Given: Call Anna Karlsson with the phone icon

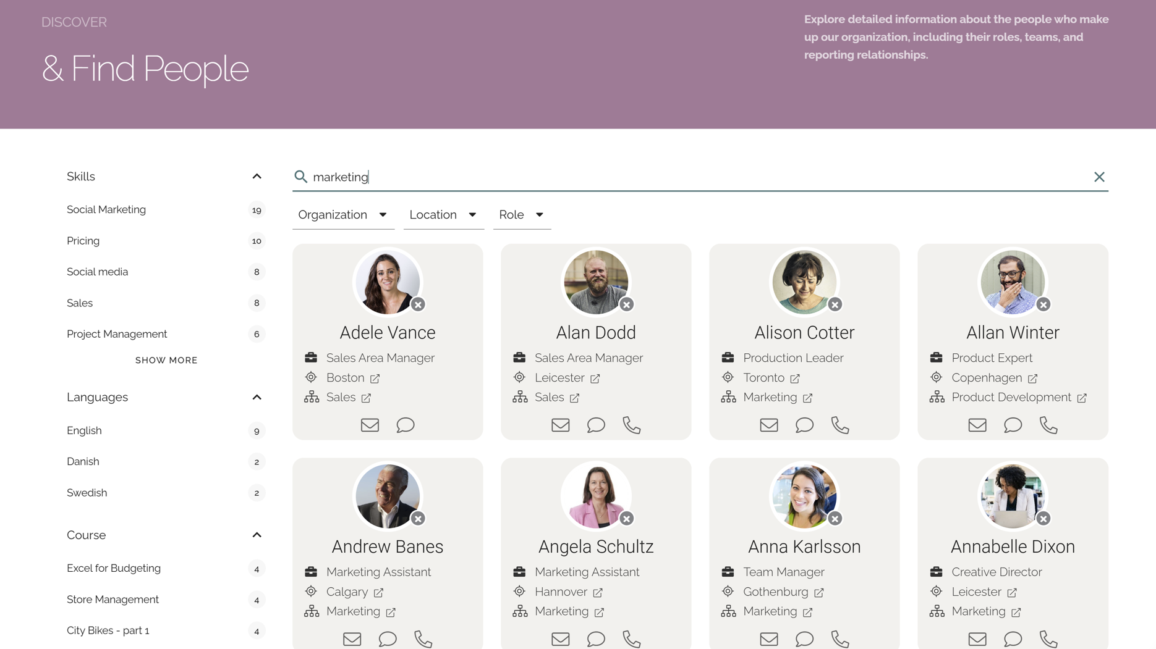Looking at the screenshot, I should (840, 639).
